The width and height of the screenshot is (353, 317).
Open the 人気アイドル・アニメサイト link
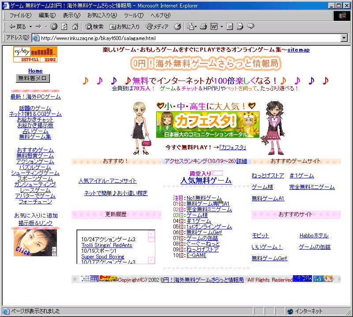click(107, 181)
